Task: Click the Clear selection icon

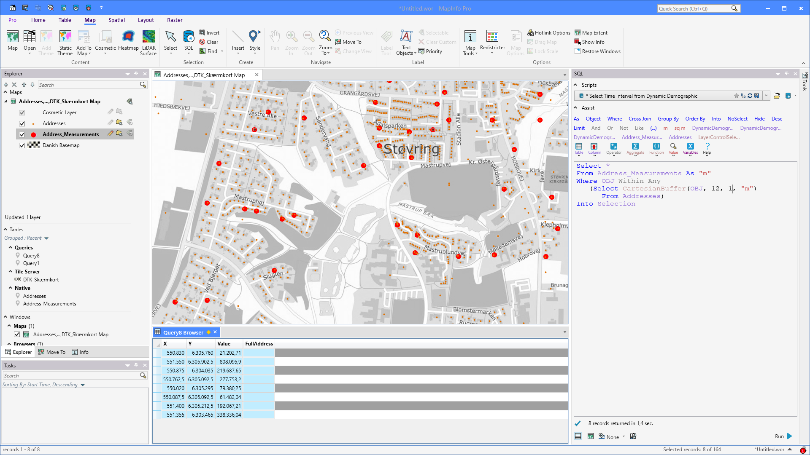Action: [202, 42]
